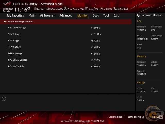Image resolution: width=165 pixels, height=124 pixels.
Task: Open AURA(F4) settings
Action: pyautogui.click(x=108, y=9)
